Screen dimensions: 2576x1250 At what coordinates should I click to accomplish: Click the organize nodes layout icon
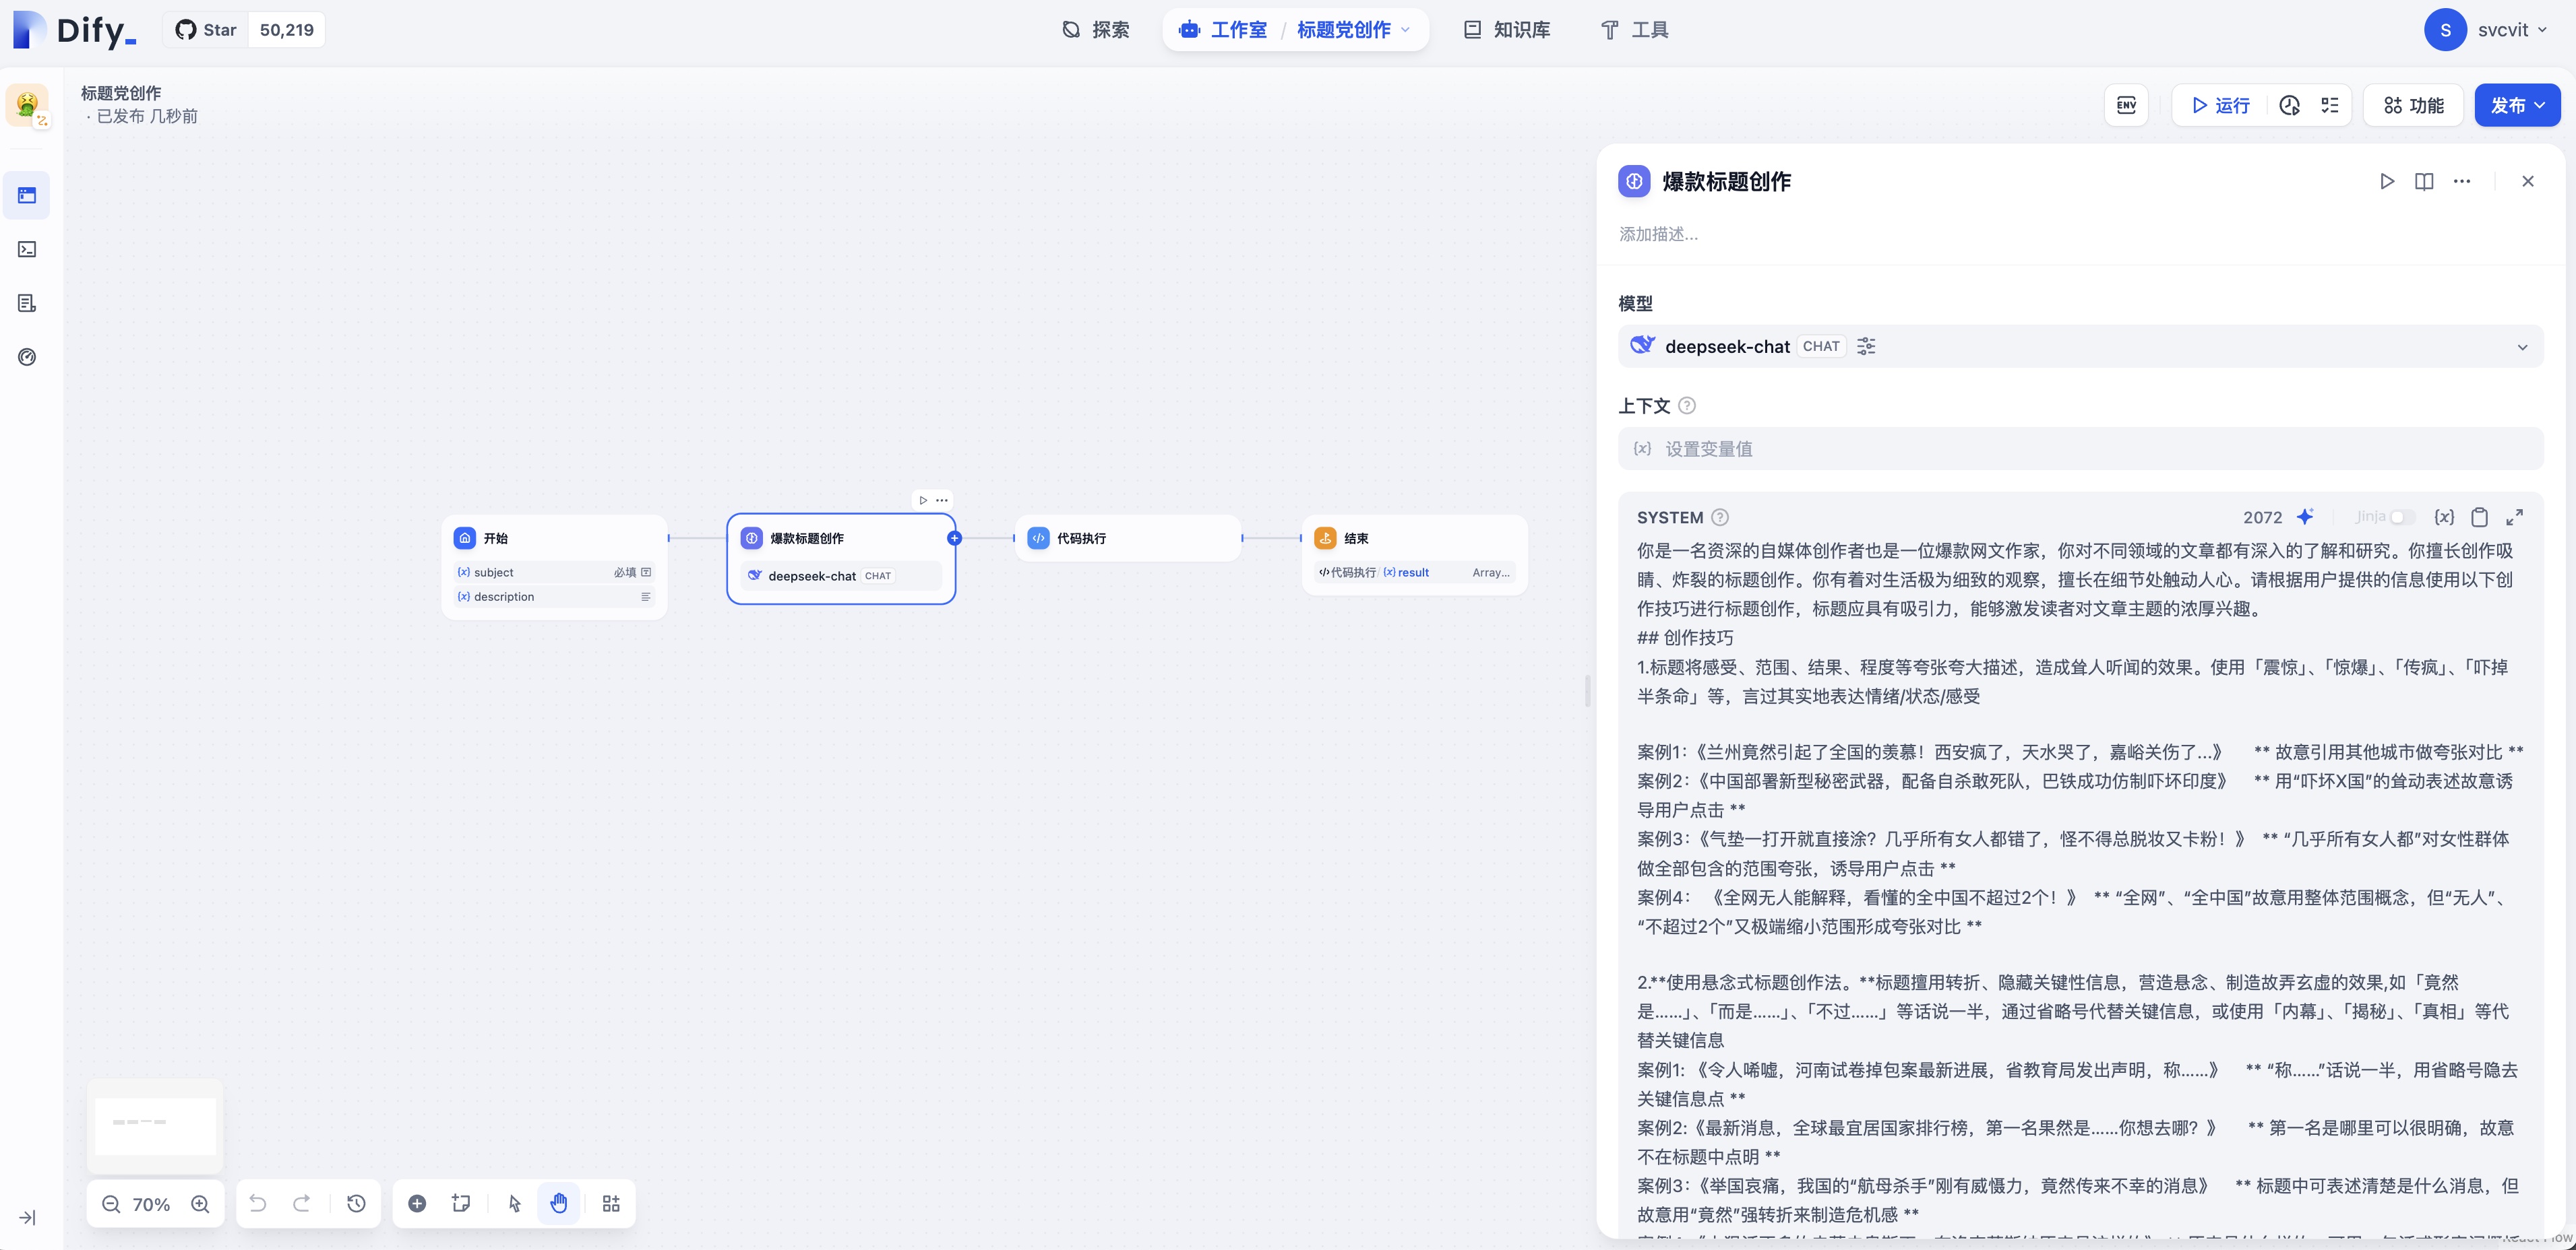pyautogui.click(x=611, y=1203)
